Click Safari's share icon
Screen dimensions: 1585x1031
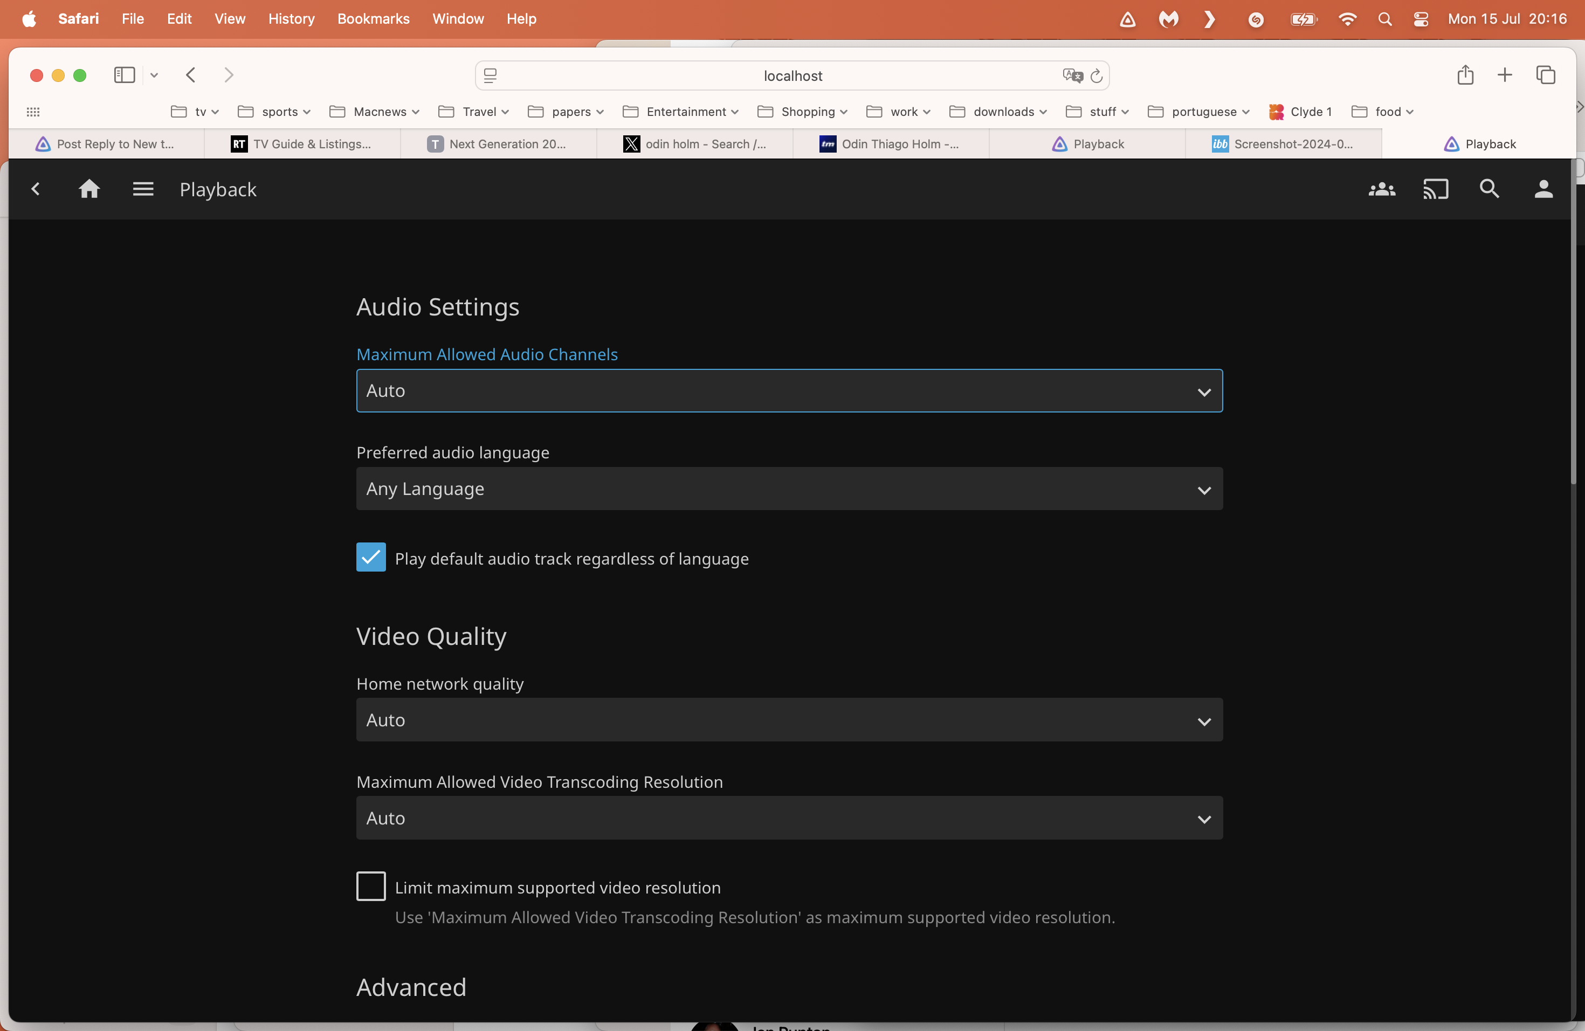tap(1464, 75)
